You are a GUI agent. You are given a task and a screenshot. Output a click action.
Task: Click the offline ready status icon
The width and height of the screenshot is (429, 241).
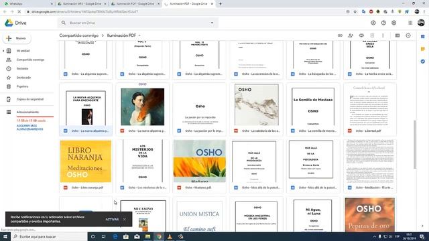(x=373, y=23)
